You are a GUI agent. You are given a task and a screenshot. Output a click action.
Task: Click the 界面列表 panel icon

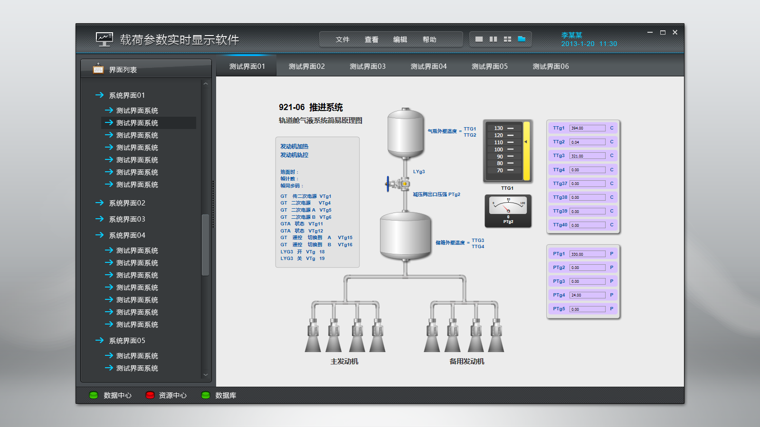98,69
